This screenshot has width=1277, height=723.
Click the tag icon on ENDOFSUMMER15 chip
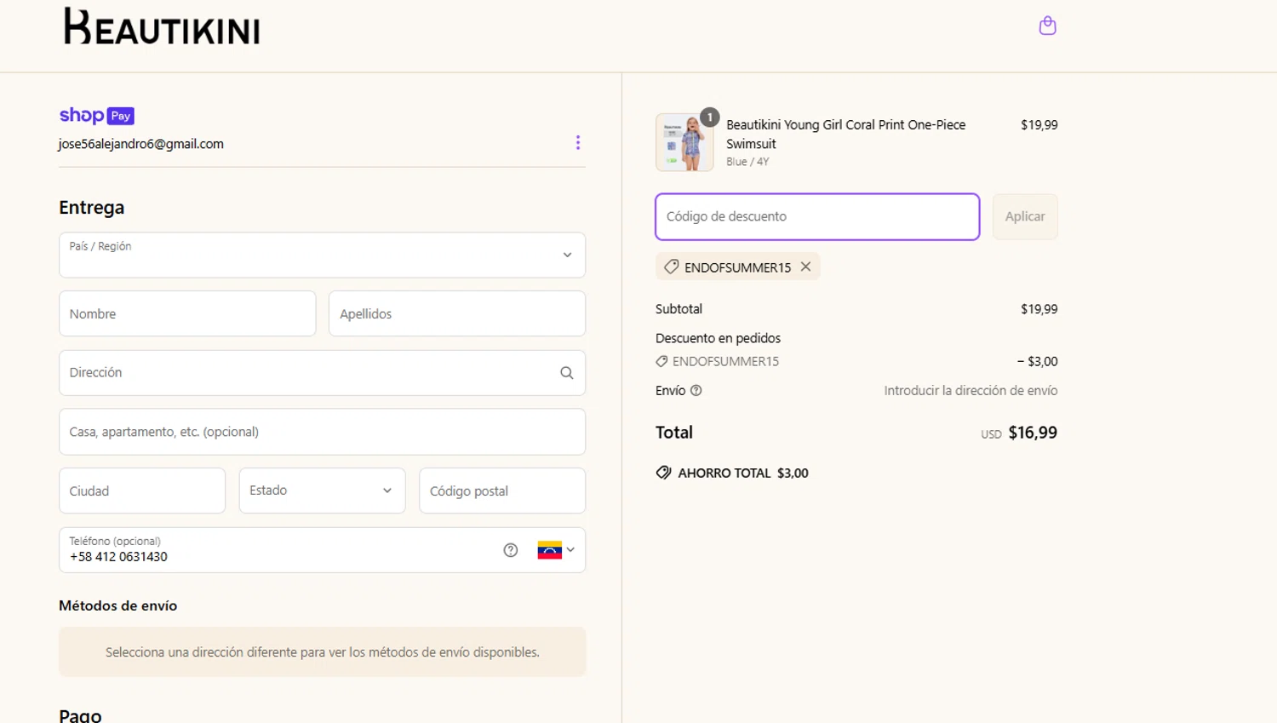[671, 267]
